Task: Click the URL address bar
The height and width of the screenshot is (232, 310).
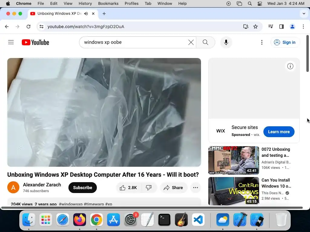Action: point(142,27)
